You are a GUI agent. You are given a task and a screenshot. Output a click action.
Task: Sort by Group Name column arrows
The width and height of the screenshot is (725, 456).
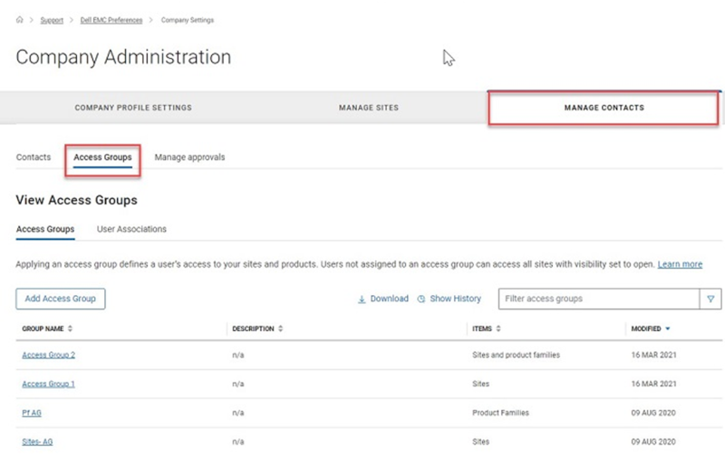point(71,328)
